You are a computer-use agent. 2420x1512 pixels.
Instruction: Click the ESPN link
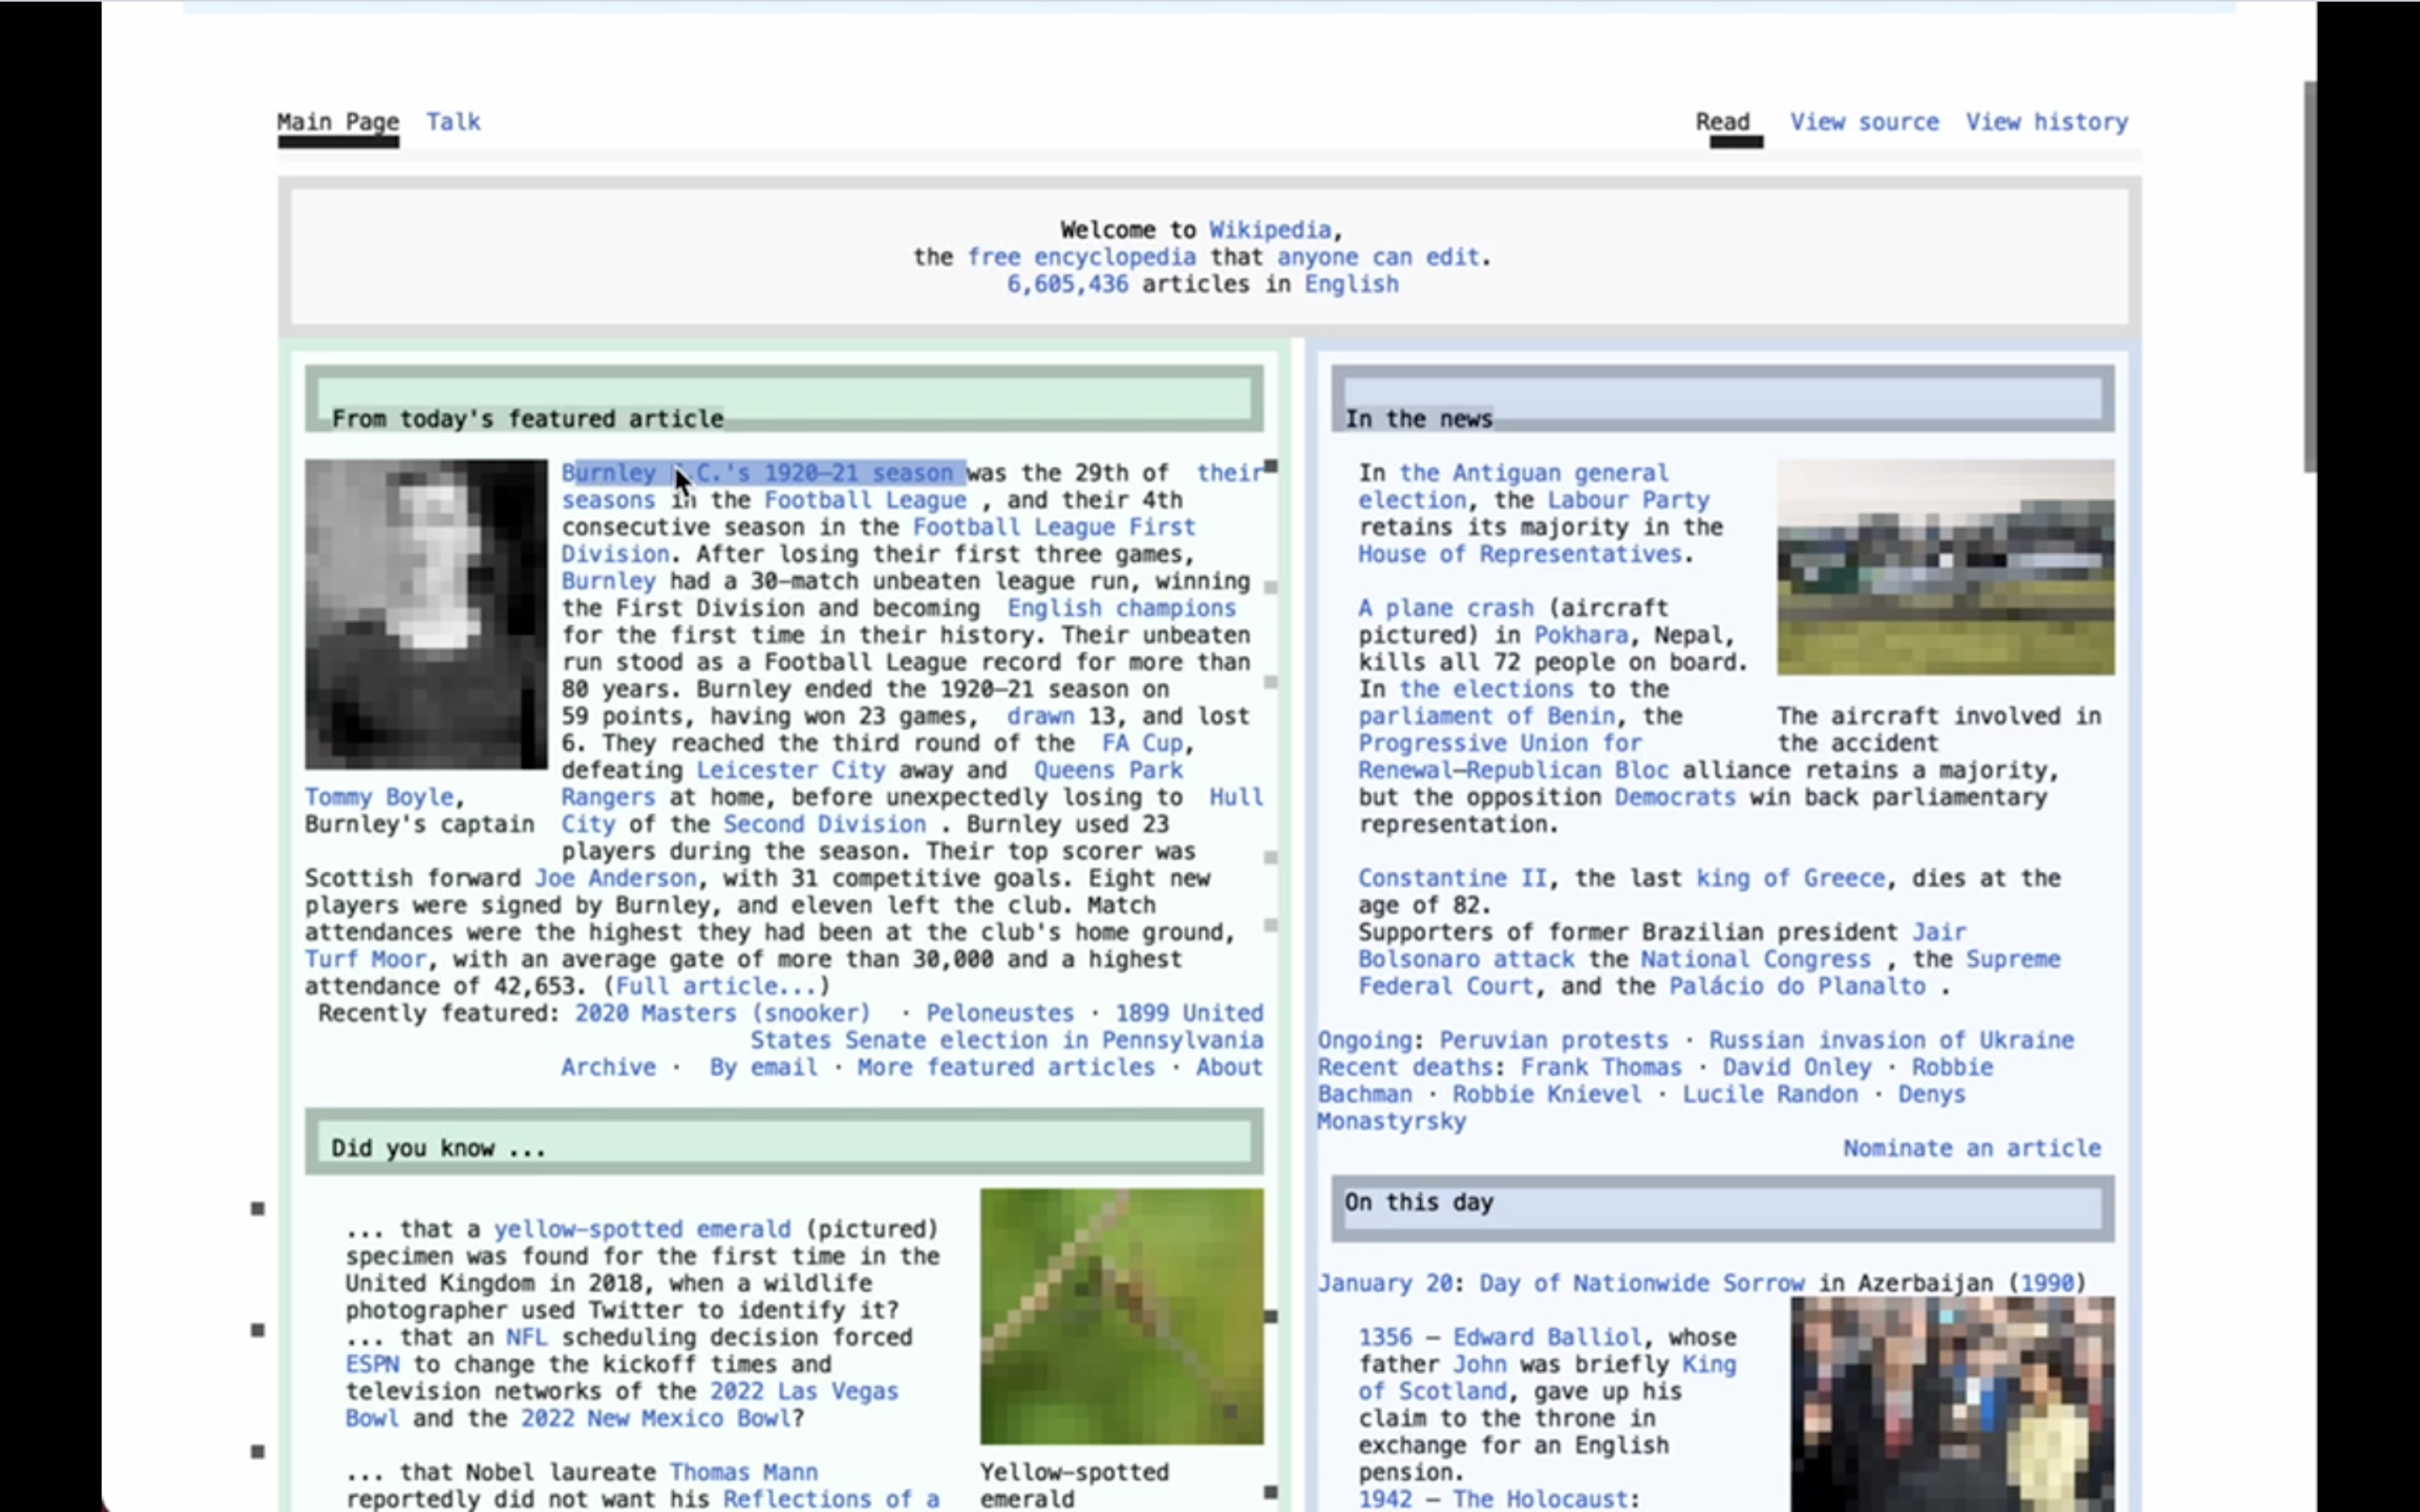tap(372, 1364)
